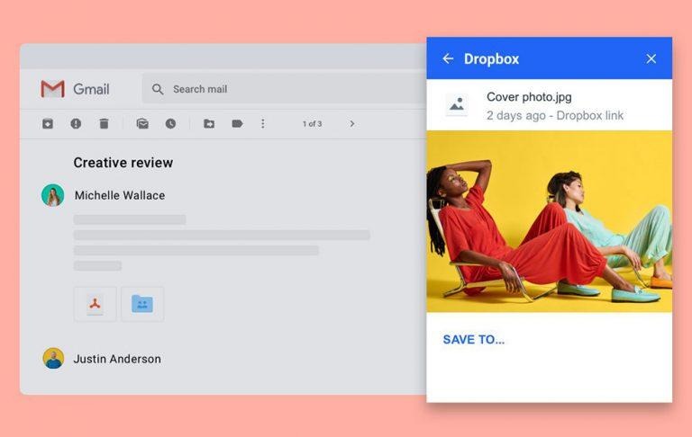692x437 pixels.
Task: Expand the message from Justin Anderson
Action: (x=117, y=359)
